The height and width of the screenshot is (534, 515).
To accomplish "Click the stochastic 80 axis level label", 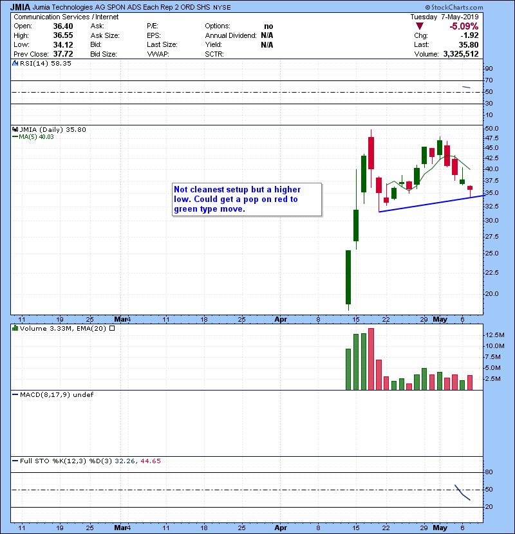I will [x=489, y=472].
